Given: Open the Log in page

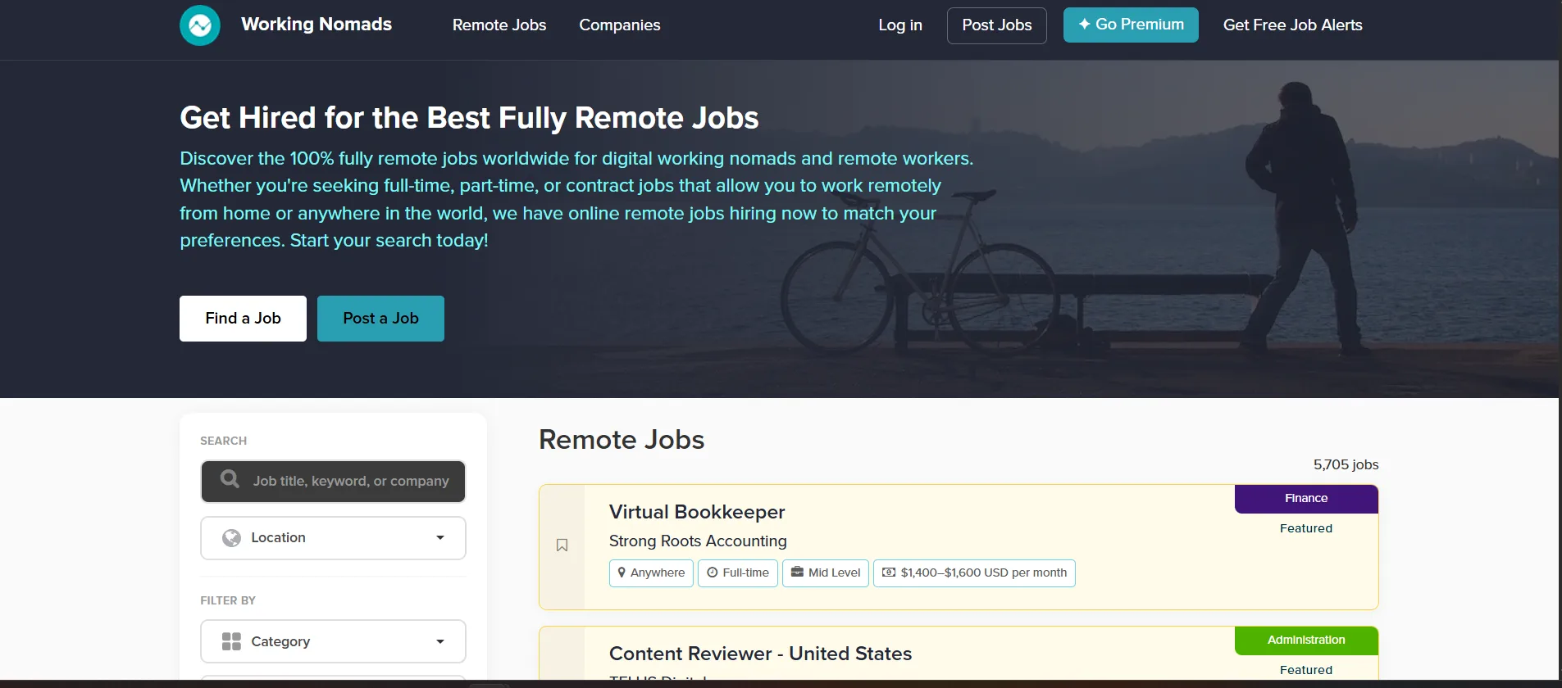Looking at the screenshot, I should [900, 25].
